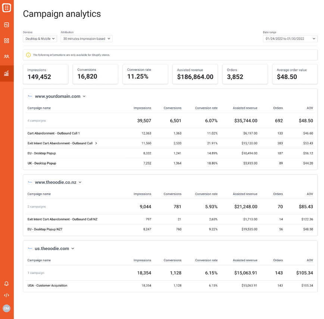The width and height of the screenshot is (324, 319).
Task: Open the Devices dropdown
Action: click(40, 39)
